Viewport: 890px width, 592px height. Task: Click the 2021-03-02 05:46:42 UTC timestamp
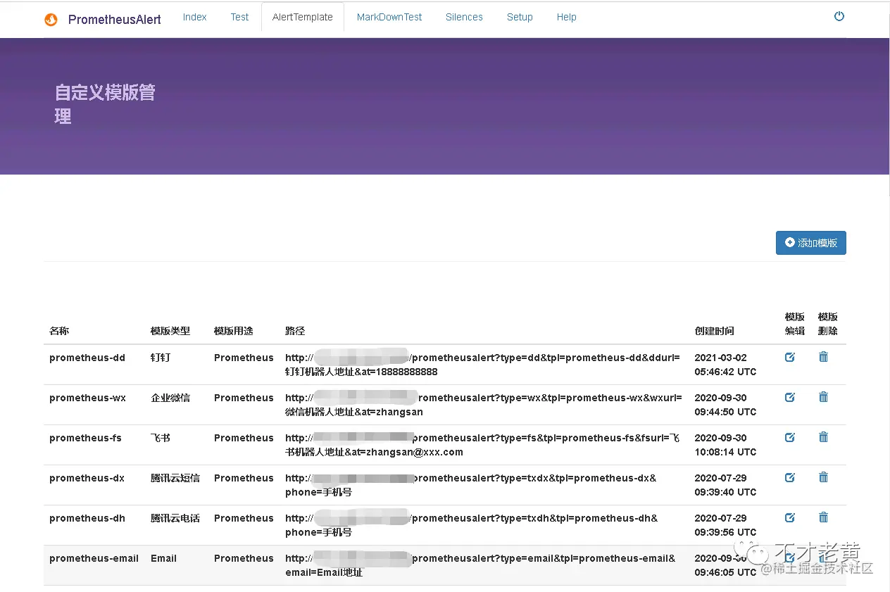pyautogui.click(x=725, y=365)
